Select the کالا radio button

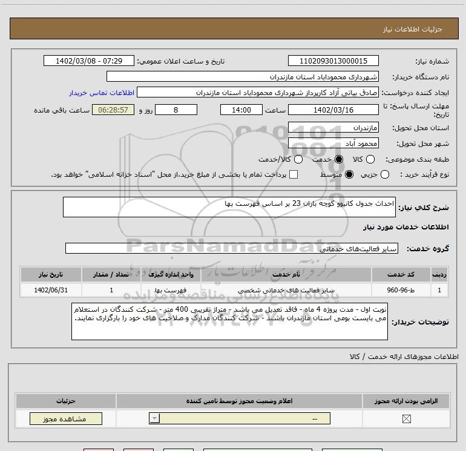[x=370, y=159]
